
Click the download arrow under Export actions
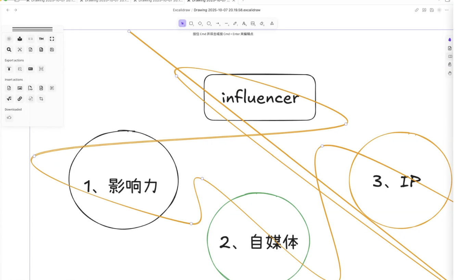click(9, 69)
